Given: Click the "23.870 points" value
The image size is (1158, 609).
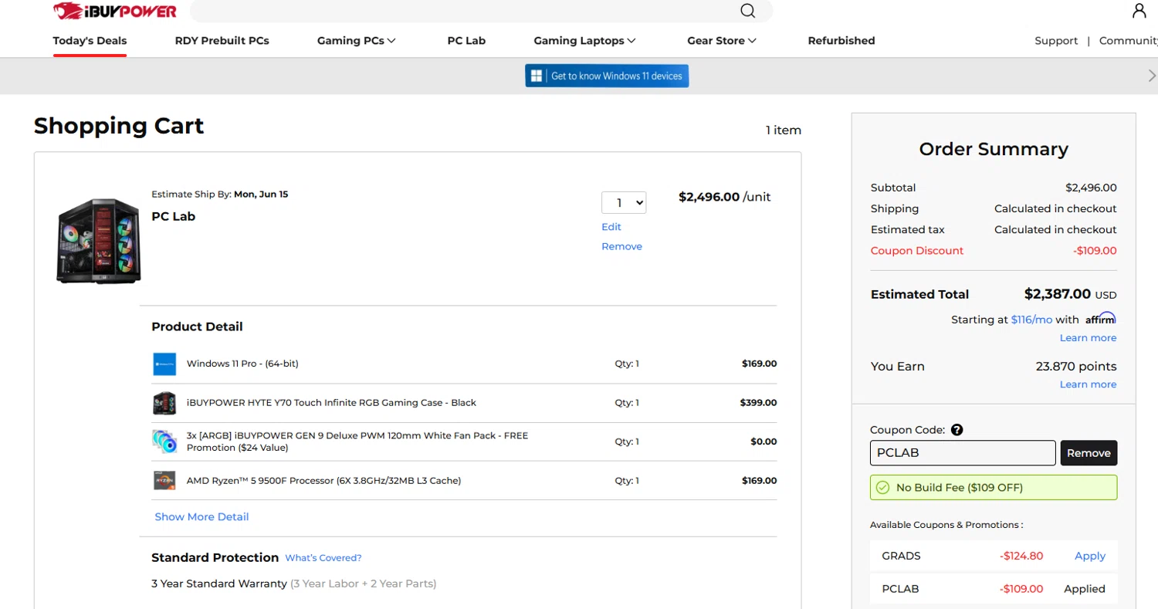Looking at the screenshot, I should [x=1076, y=367].
